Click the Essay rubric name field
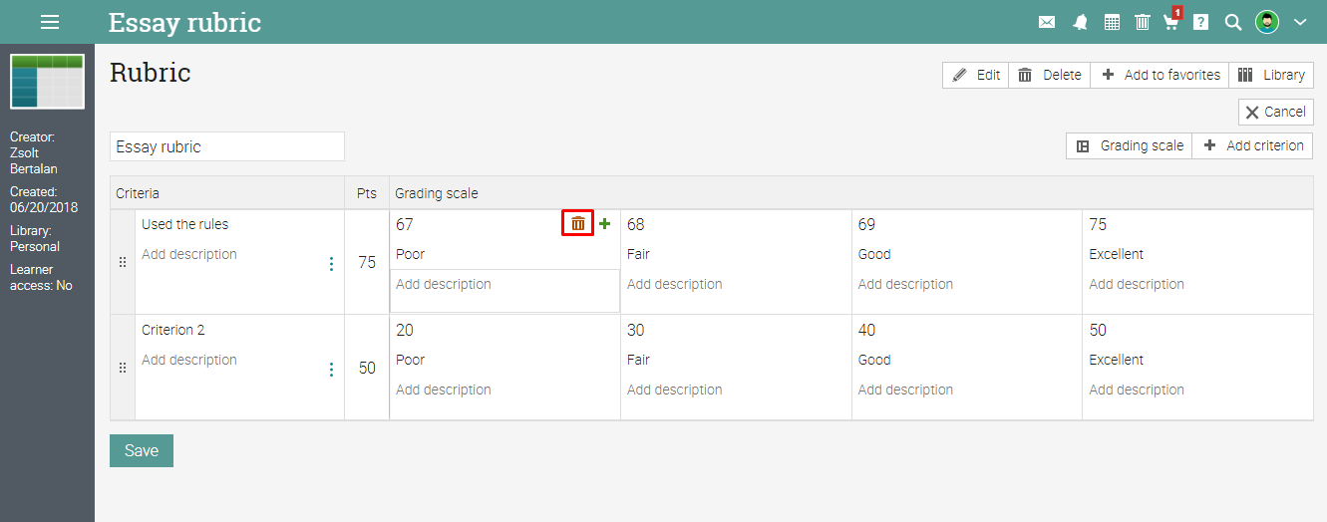1327x522 pixels. (227, 146)
